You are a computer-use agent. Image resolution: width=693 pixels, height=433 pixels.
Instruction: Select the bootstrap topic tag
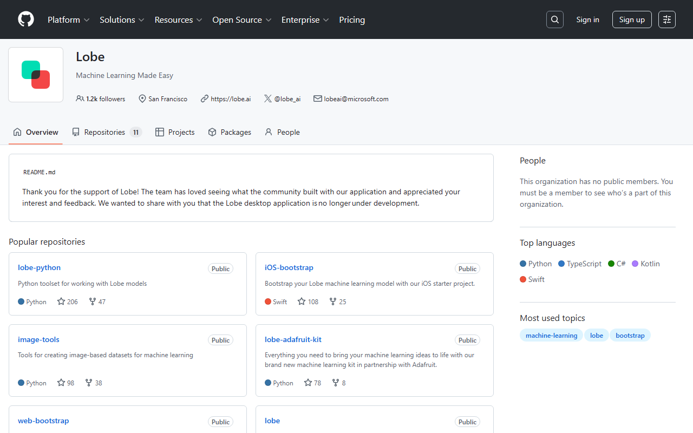click(630, 336)
